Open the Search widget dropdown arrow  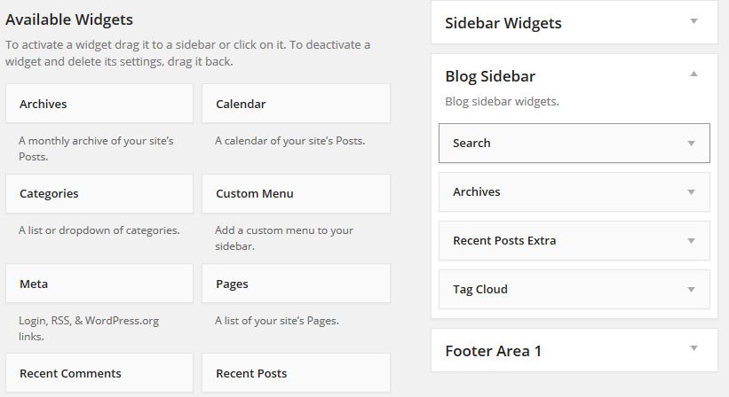click(x=691, y=144)
